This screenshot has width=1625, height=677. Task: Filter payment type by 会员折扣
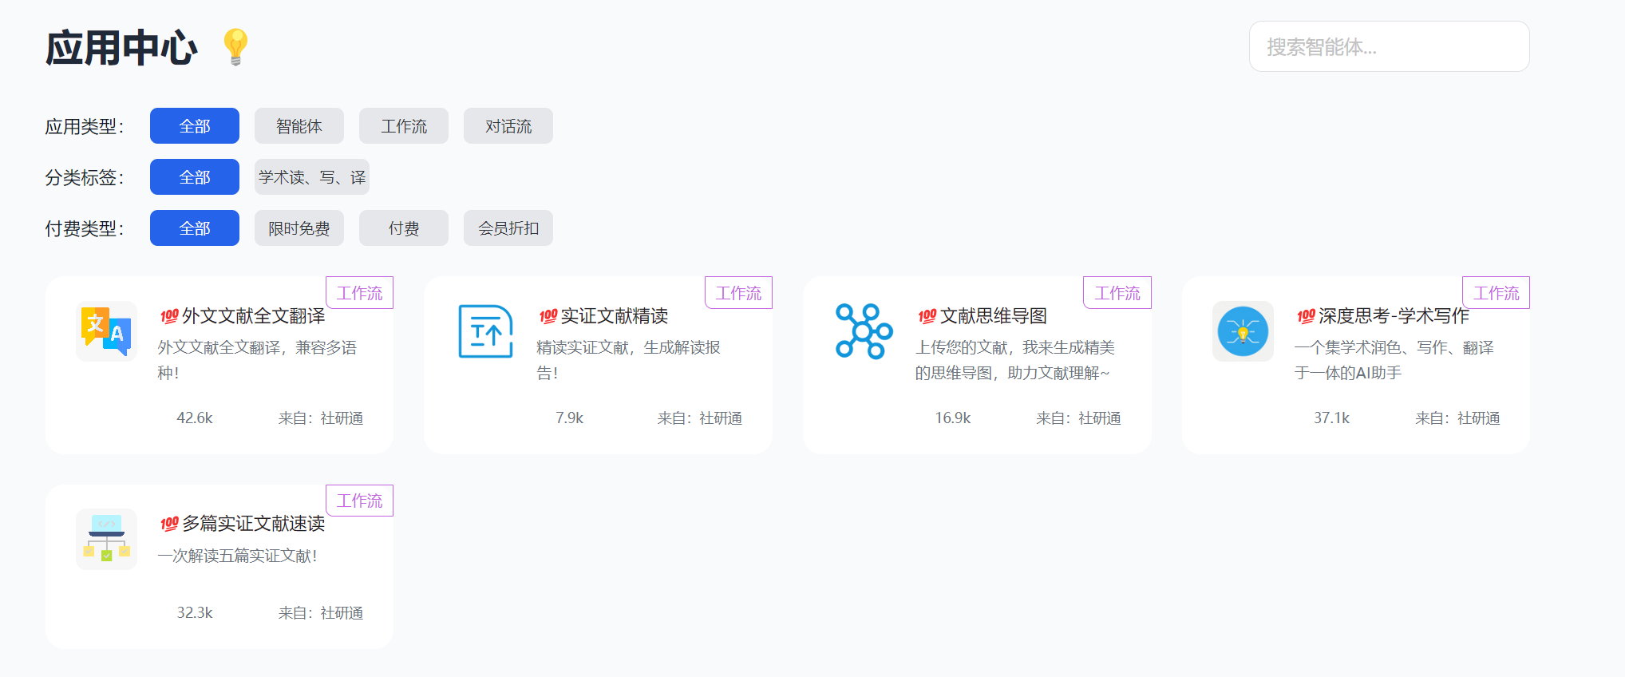508,228
